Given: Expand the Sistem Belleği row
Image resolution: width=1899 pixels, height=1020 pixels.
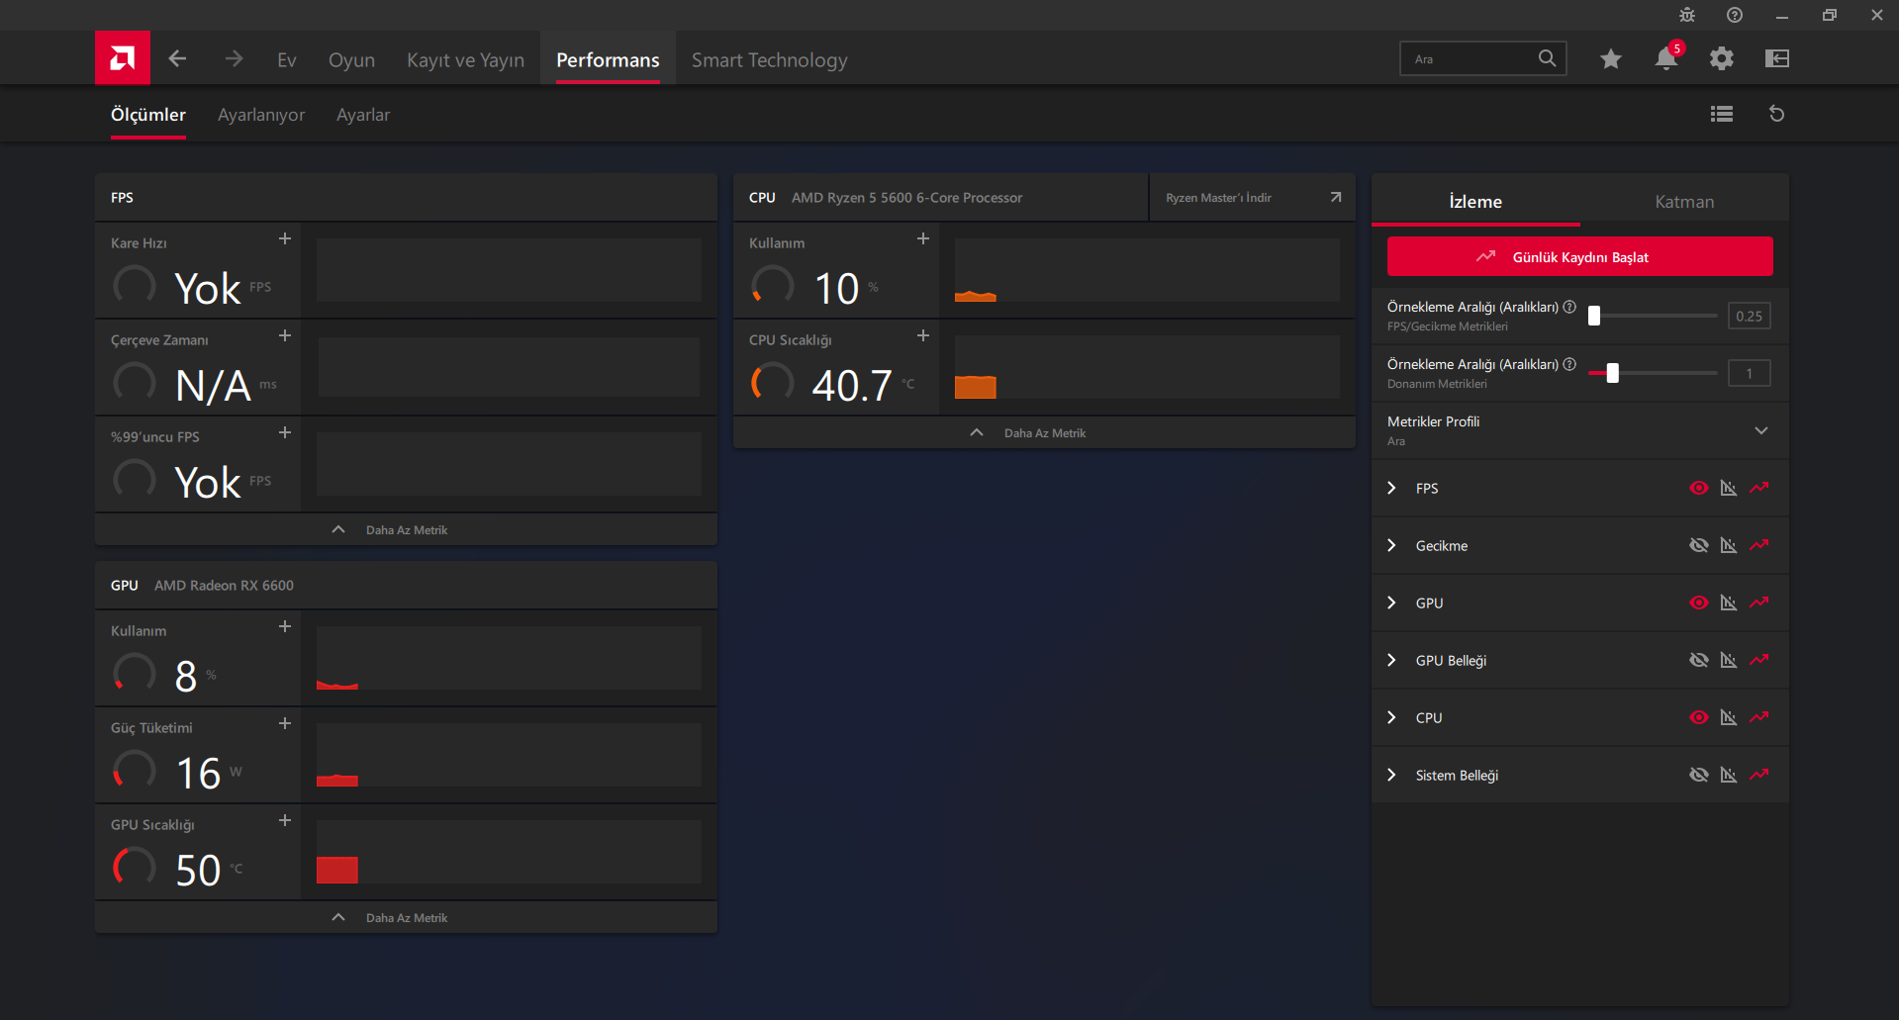Looking at the screenshot, I should pyautogui.click(x=1391, y=775).
